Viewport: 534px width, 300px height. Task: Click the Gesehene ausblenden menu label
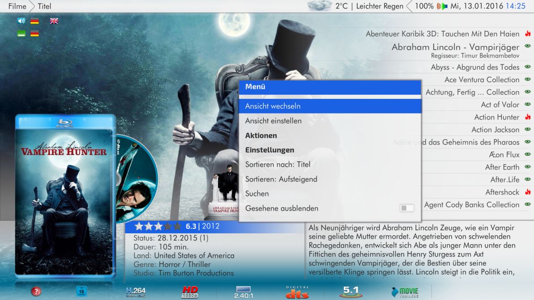coord(282,208)
